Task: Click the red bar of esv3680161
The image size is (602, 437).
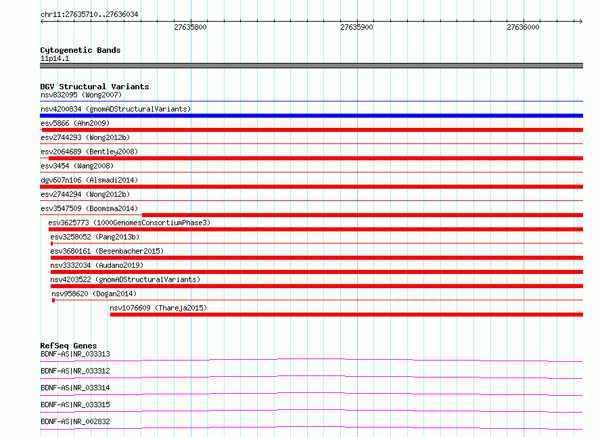Action: point(317,258)
